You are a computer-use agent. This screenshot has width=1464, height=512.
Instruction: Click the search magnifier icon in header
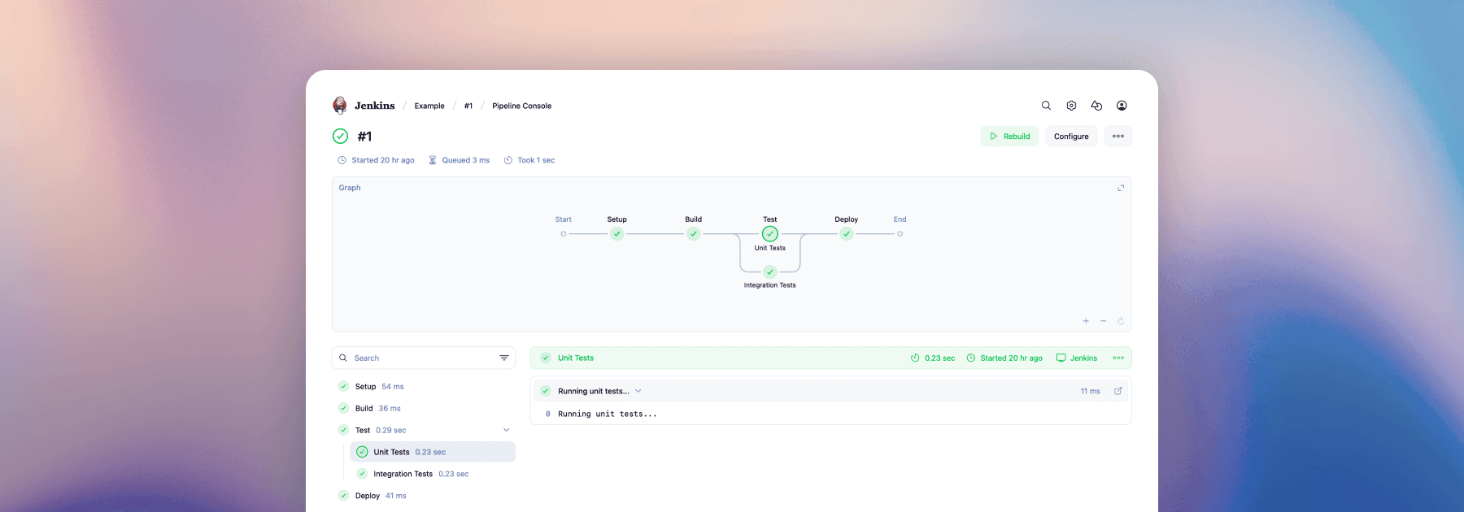1046,106
